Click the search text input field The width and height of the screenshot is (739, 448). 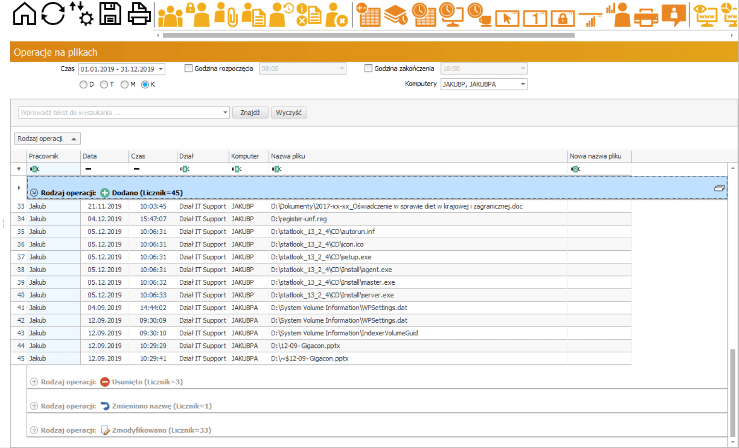tap(120, 113)
